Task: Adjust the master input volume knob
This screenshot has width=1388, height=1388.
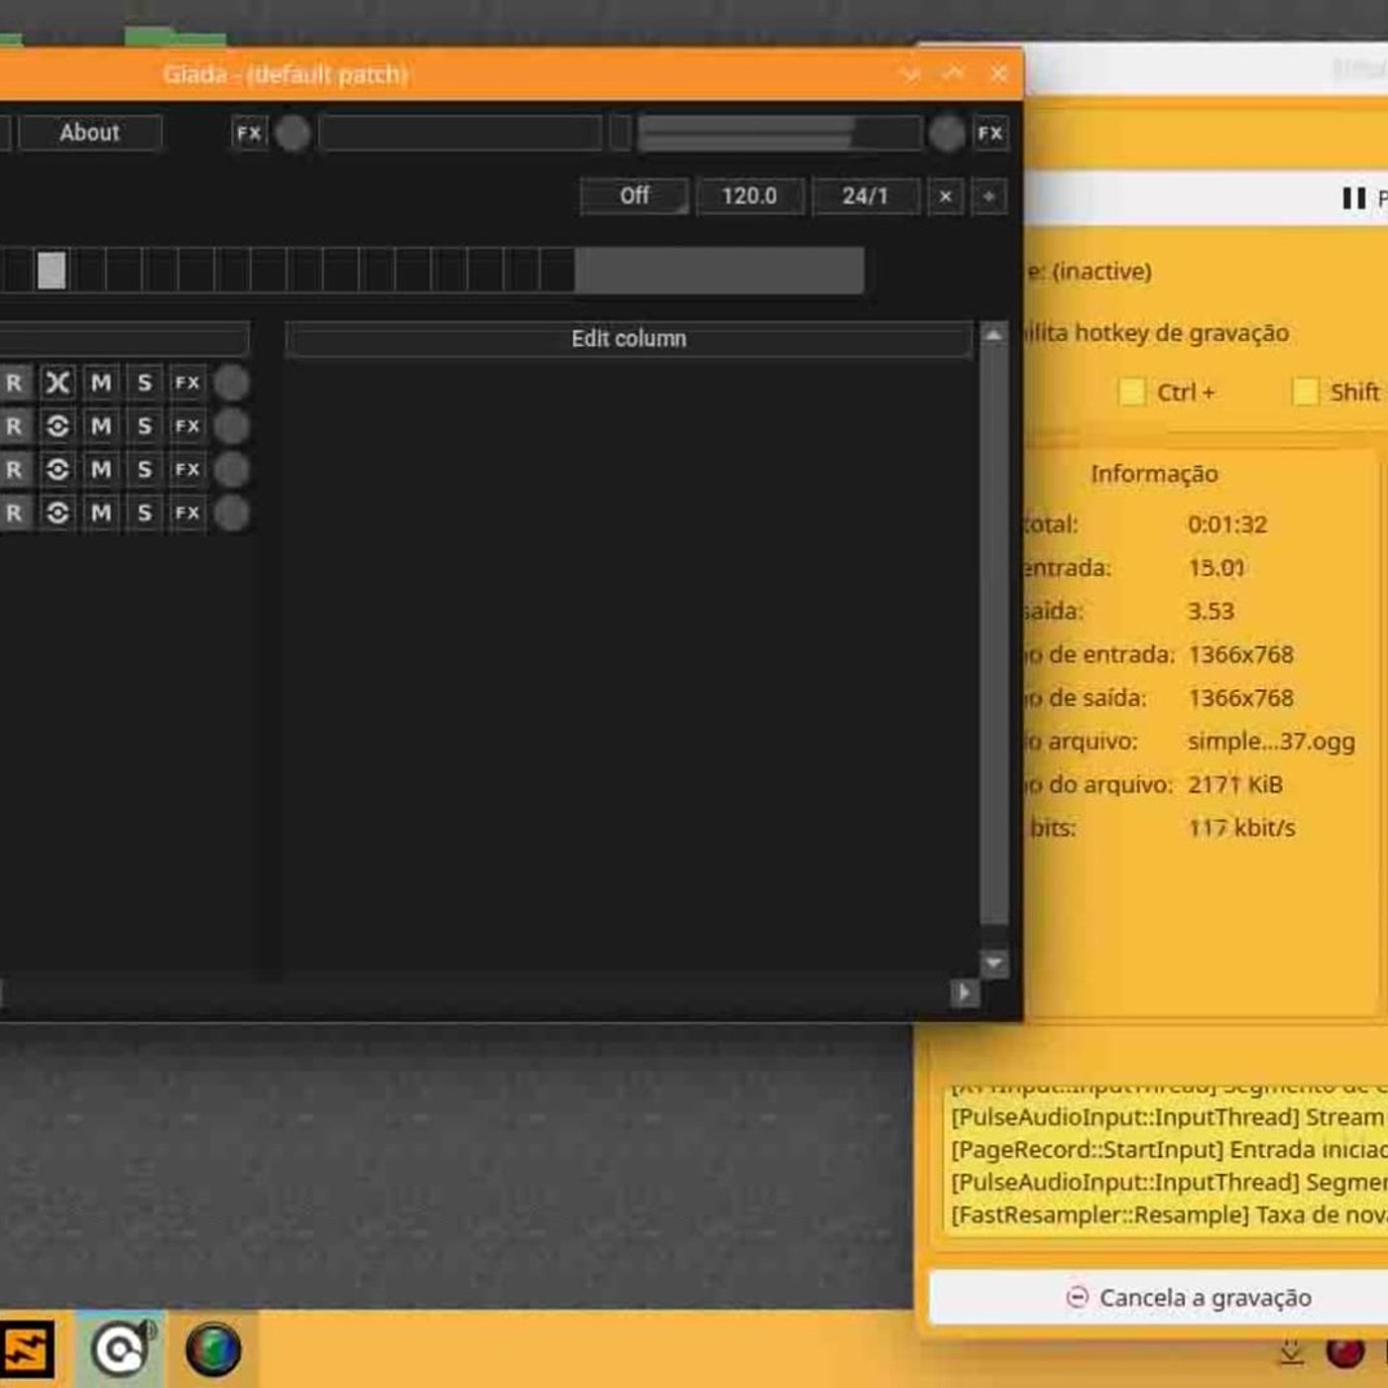Action: click(292, 133)
